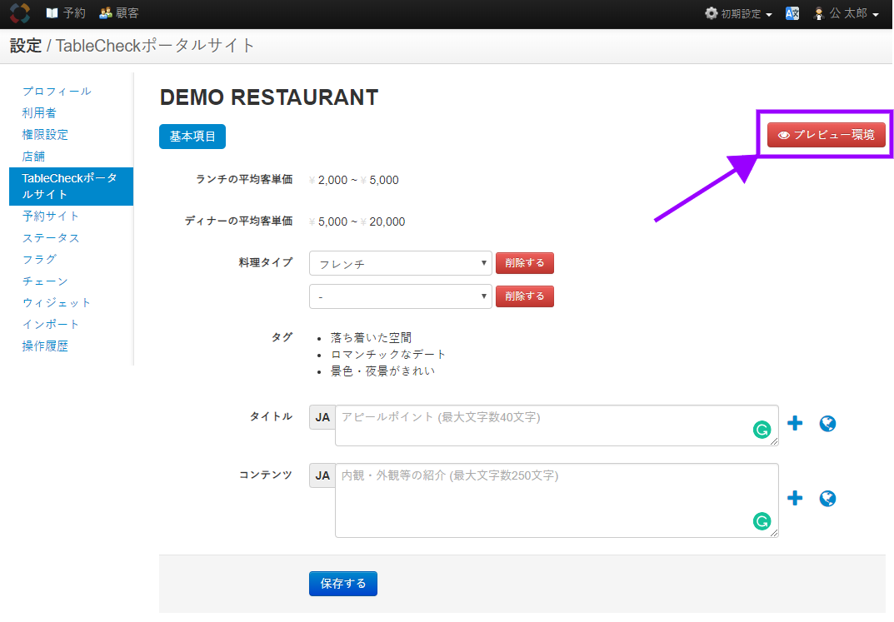Click the 基本項目 button
894x622 pixels.
[192, 137]
